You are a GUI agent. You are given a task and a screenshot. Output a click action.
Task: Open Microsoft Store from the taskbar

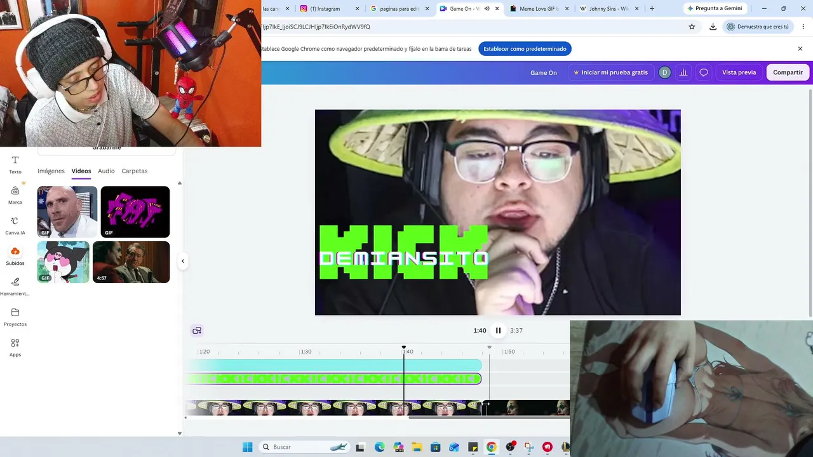(435, 447)
